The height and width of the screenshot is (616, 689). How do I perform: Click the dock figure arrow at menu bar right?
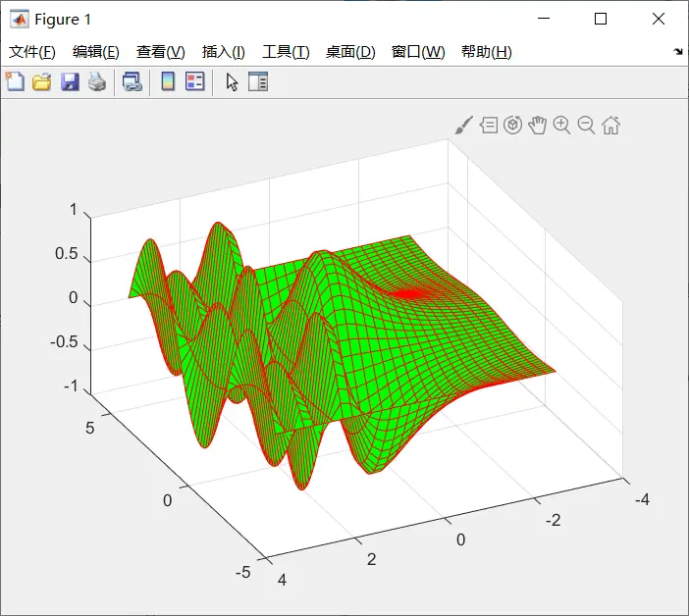pos(678,52)
